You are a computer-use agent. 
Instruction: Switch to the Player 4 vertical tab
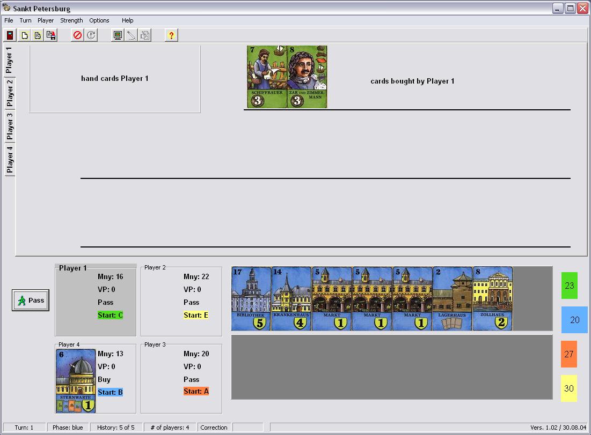(x=10, y=160)
